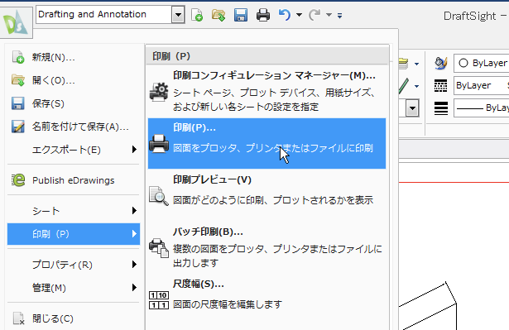Click the line weight stacked lines icon
The width and height of the screenshot is (509, 330).
click(x=441, y=108)
